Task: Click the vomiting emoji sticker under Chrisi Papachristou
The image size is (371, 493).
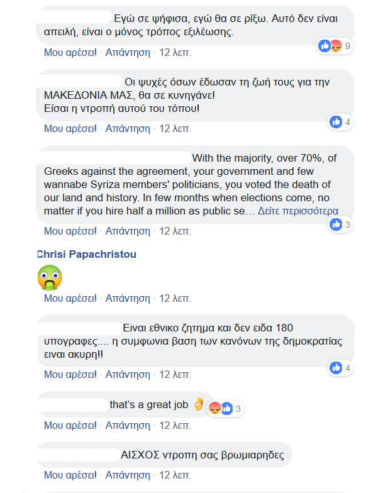Action: [x=50, y=277]
